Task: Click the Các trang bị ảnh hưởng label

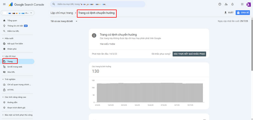Action: [102, 66]
